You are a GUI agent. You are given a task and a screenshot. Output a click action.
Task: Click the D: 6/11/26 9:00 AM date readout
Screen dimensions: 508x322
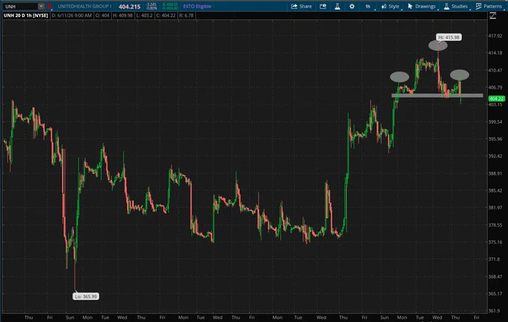click(72, 15)
